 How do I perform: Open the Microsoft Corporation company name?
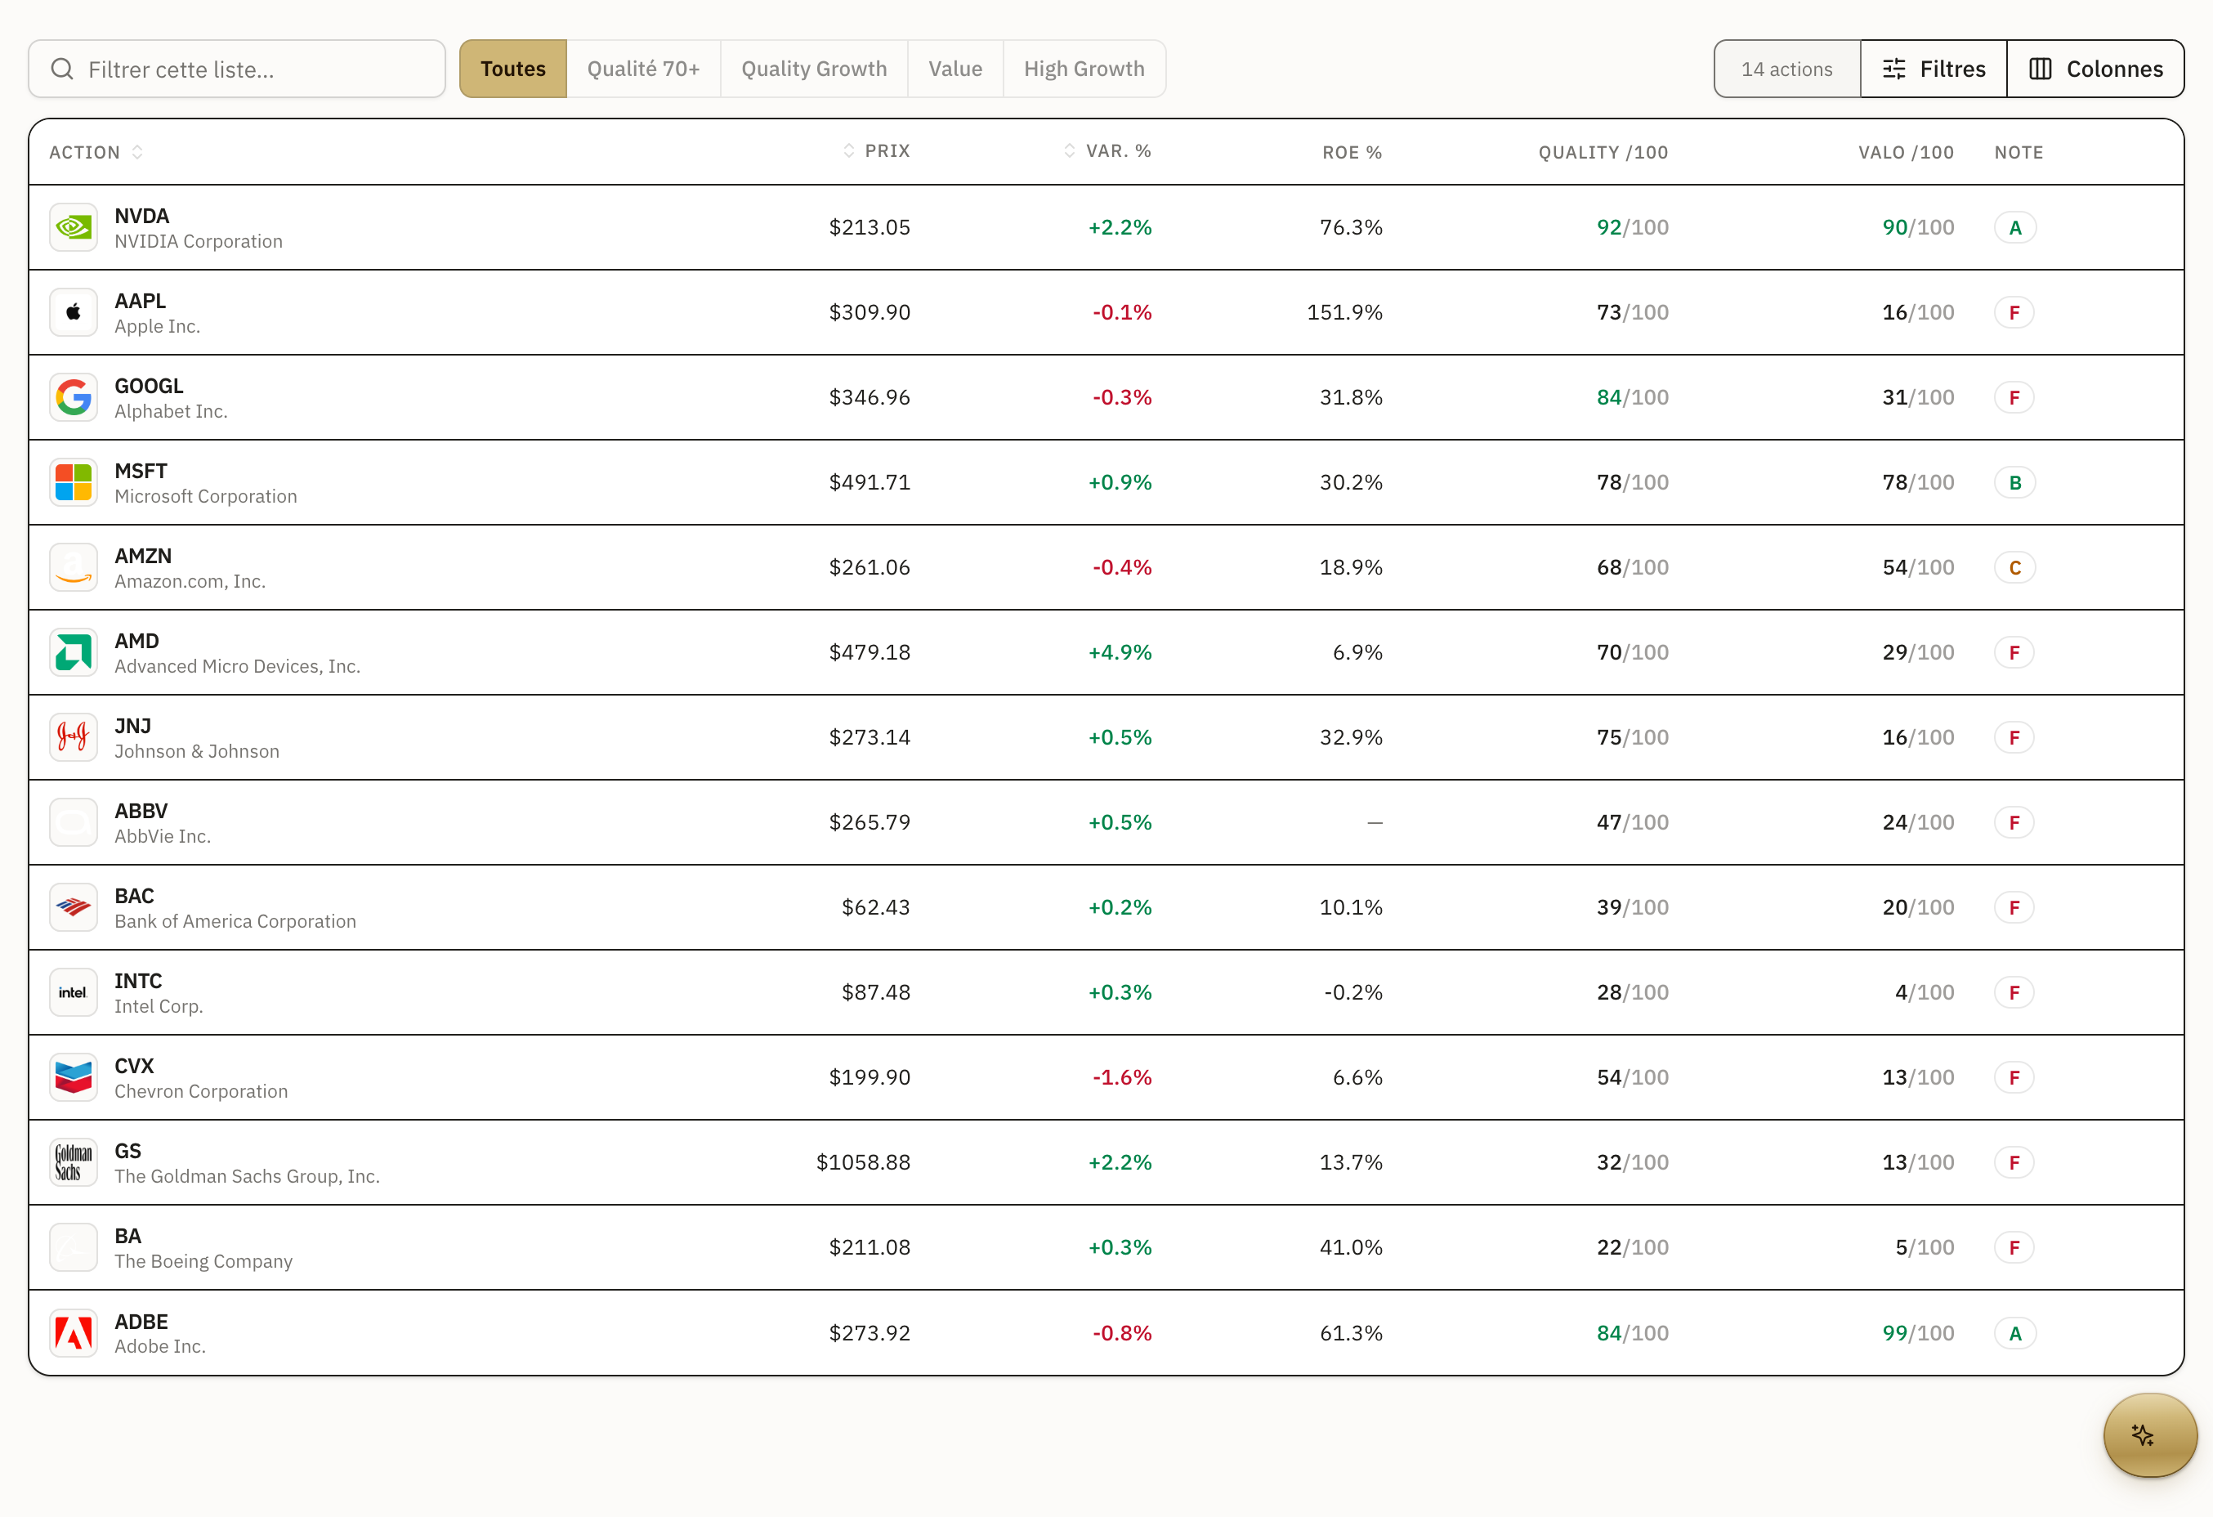pos(206,496)
